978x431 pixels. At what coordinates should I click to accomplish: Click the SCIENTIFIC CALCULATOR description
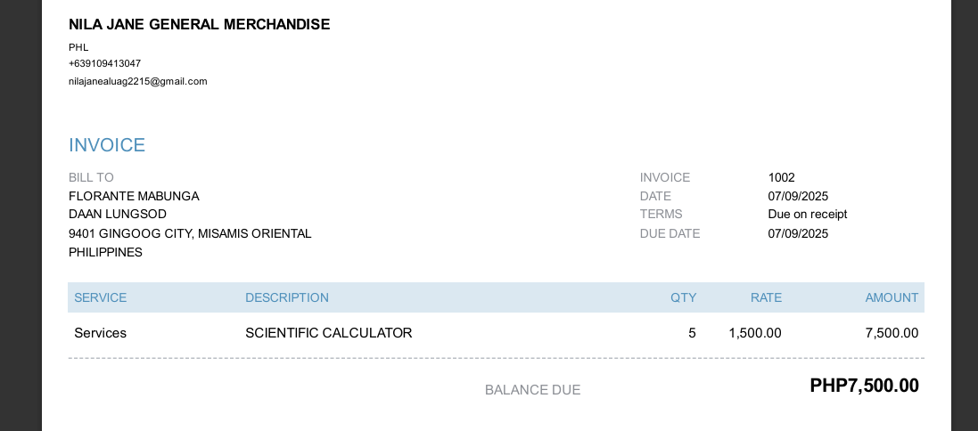click(x=328, y=333)
